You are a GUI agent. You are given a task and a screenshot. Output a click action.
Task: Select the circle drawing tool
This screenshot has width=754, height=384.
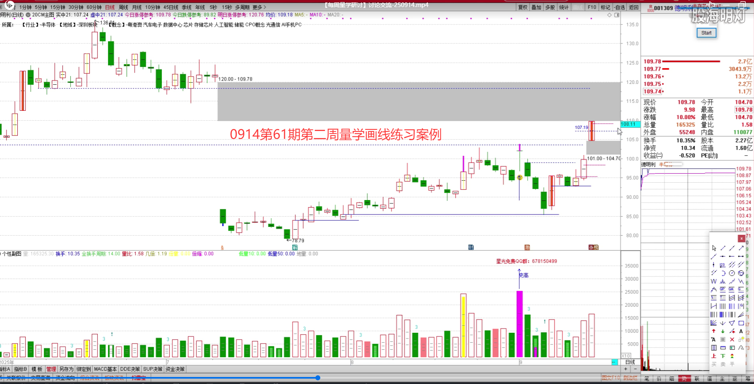(x=732, y=273)
